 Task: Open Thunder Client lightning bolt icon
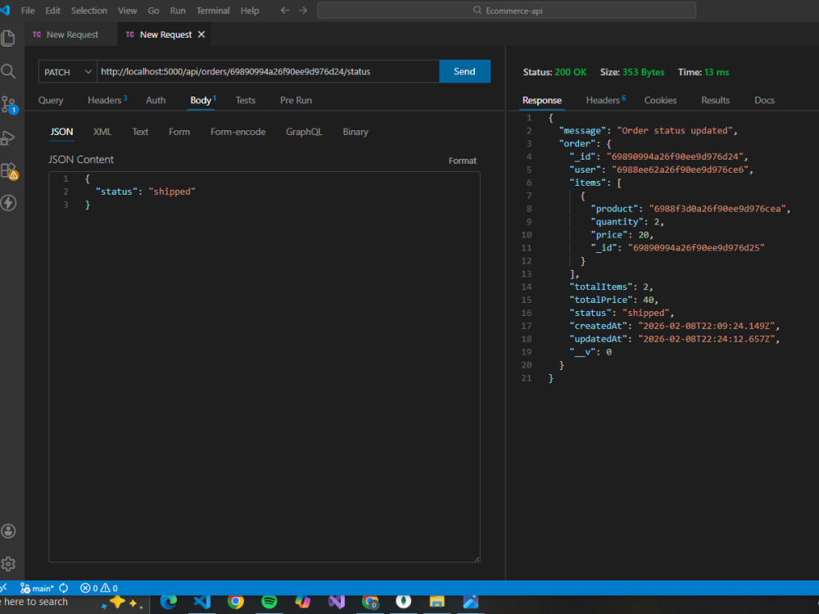8,203
